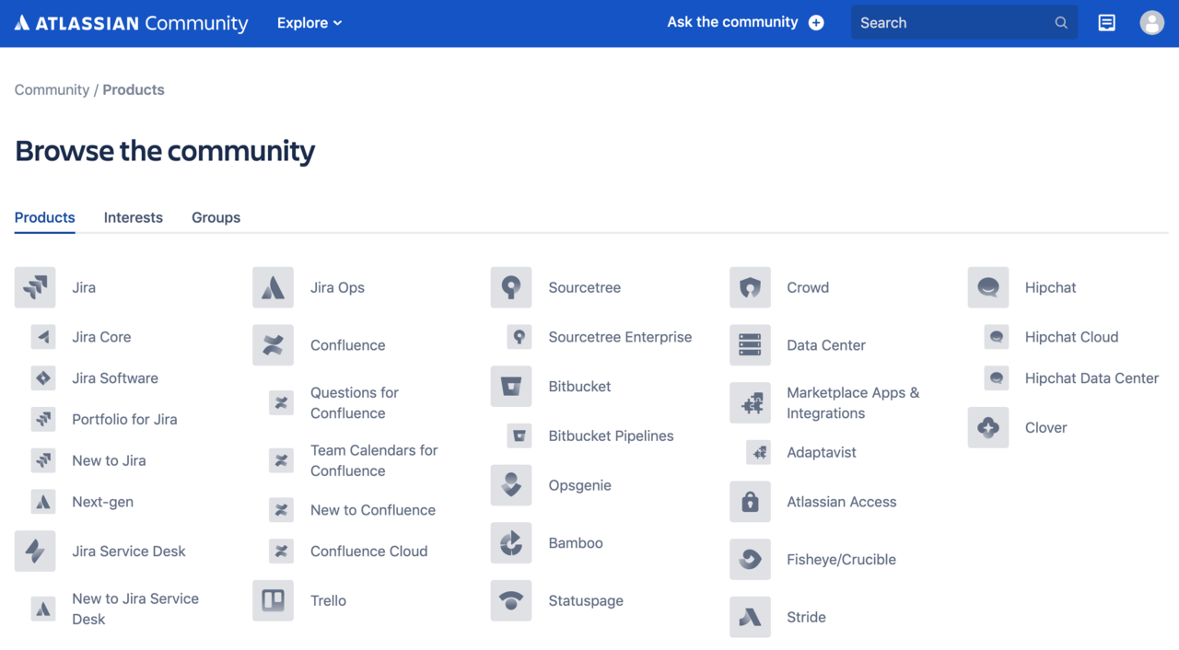Click the Products breadcrumb text
The width and height of the screenshot is (1179, 650).
coord(134,89)
